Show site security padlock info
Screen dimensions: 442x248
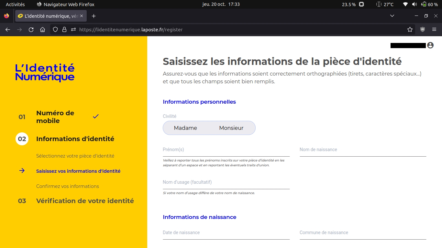[x=64, y=30]
